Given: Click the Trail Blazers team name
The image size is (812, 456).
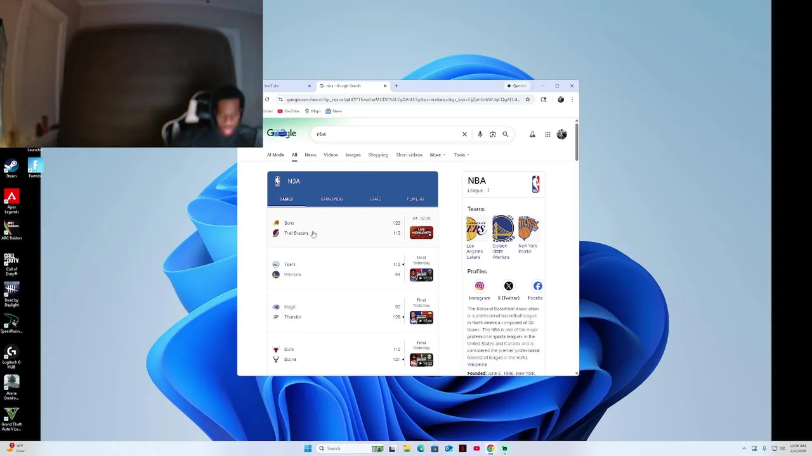Looking at the screenshot, I should (296, 233).
